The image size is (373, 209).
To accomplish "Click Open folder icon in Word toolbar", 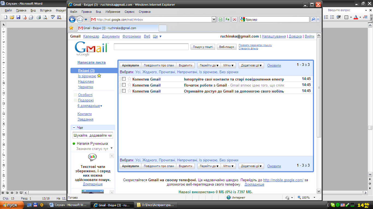I will 12,17.
